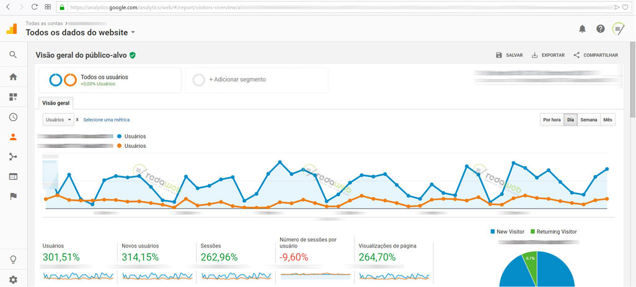Click the -9,60% sessions per user value
Image resolution: width=636 pixels, height=287 pixels.
[x=294, y=257]
